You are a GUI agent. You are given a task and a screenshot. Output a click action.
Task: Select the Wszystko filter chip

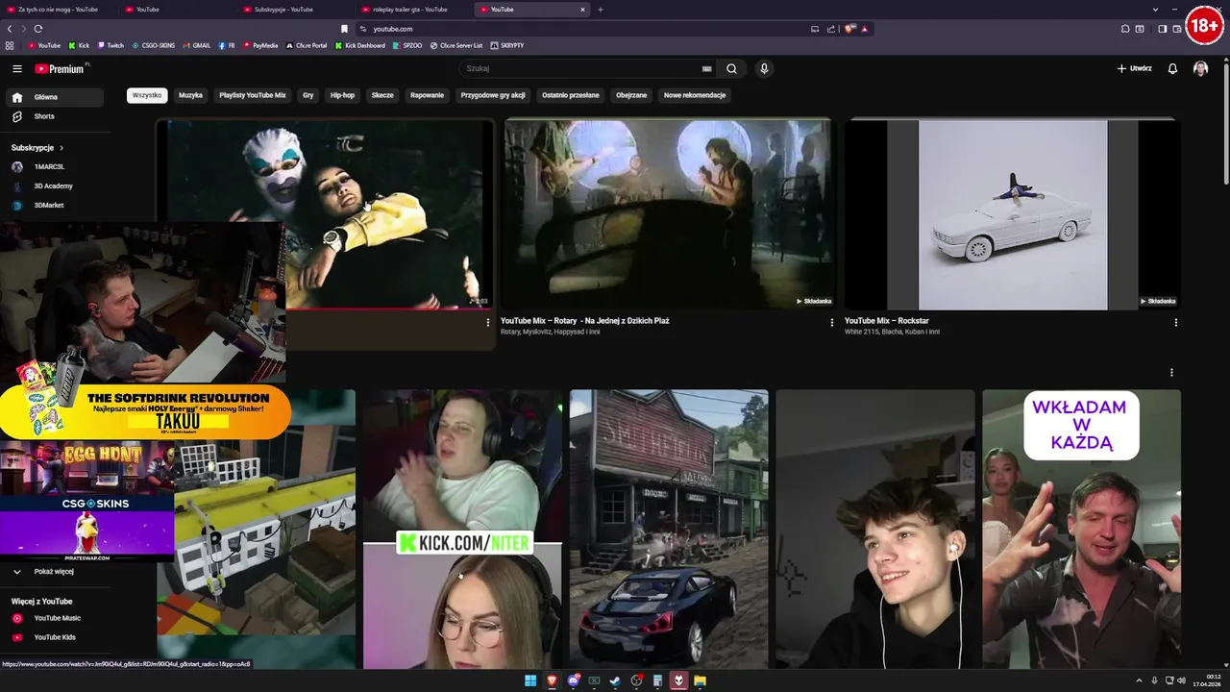(147, 95)
